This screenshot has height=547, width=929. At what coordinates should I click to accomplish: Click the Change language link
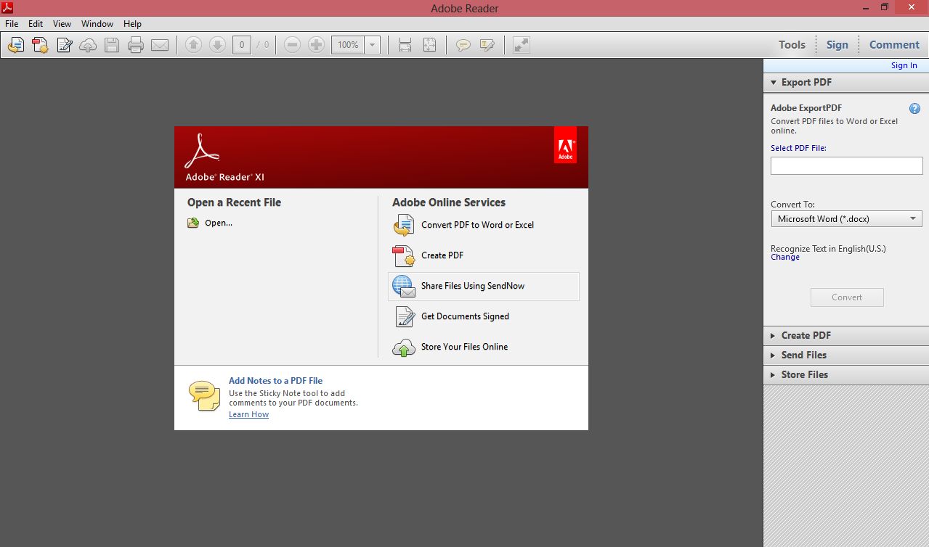tap(785, 257)
